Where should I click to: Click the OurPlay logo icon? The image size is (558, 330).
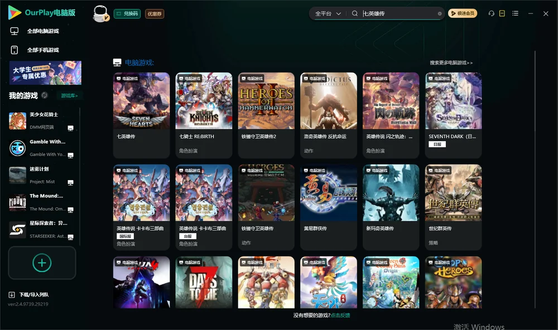click(x=15, y=13)
